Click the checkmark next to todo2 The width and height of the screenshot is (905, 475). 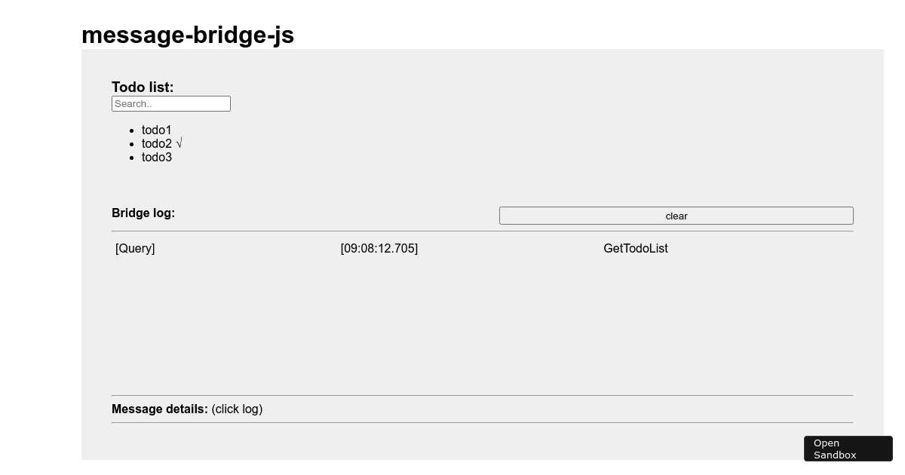[178, 143]
